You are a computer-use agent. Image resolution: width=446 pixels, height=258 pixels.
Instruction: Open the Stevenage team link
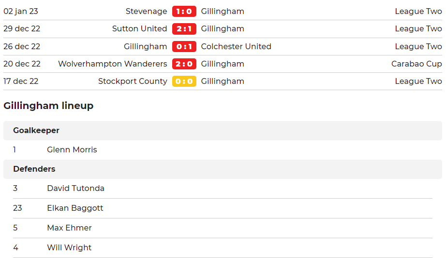pyautogui.click(x=146, y=12)
